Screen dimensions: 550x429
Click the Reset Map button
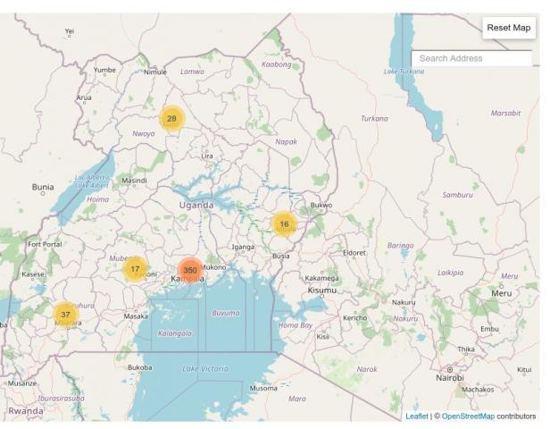pyautogui.click(x=509, y=28)
